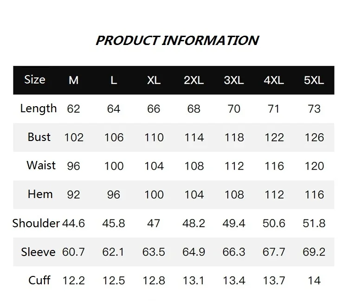Click the 5XL column header

coord(314,80)
